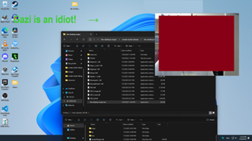Open See more ellipsis in lower Explorer toolbar
Image resolution: width=252 pixels, height=141 pixels.
(x=141, y=120)
